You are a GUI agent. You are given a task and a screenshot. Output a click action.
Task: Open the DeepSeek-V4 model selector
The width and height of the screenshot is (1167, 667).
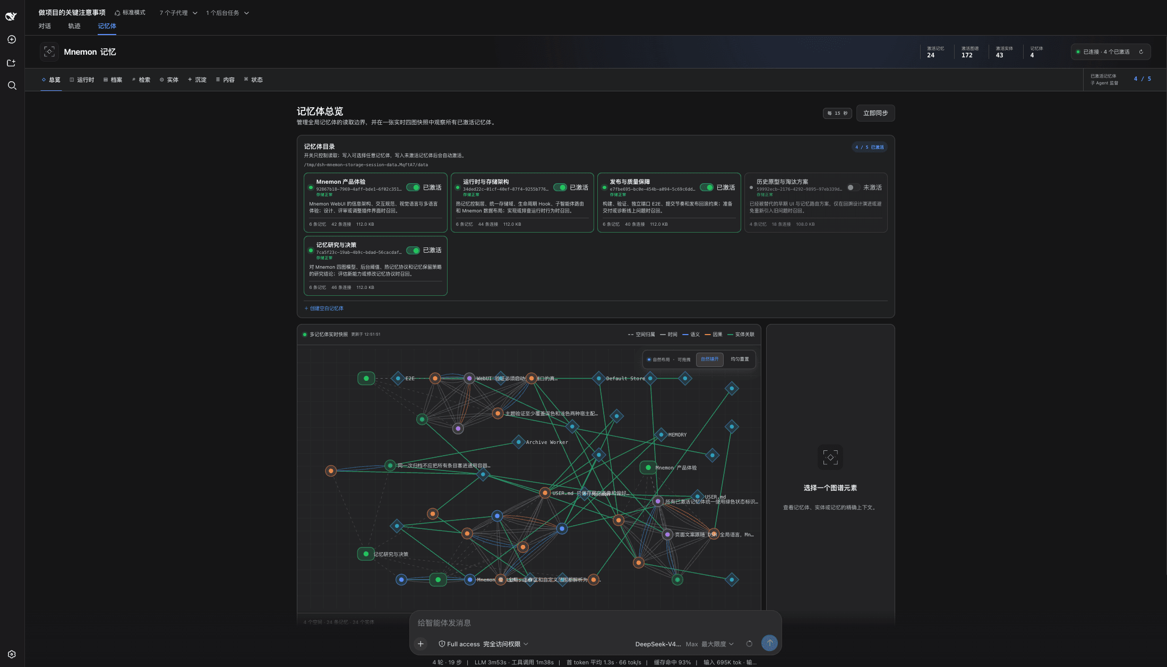click(658, 644)
